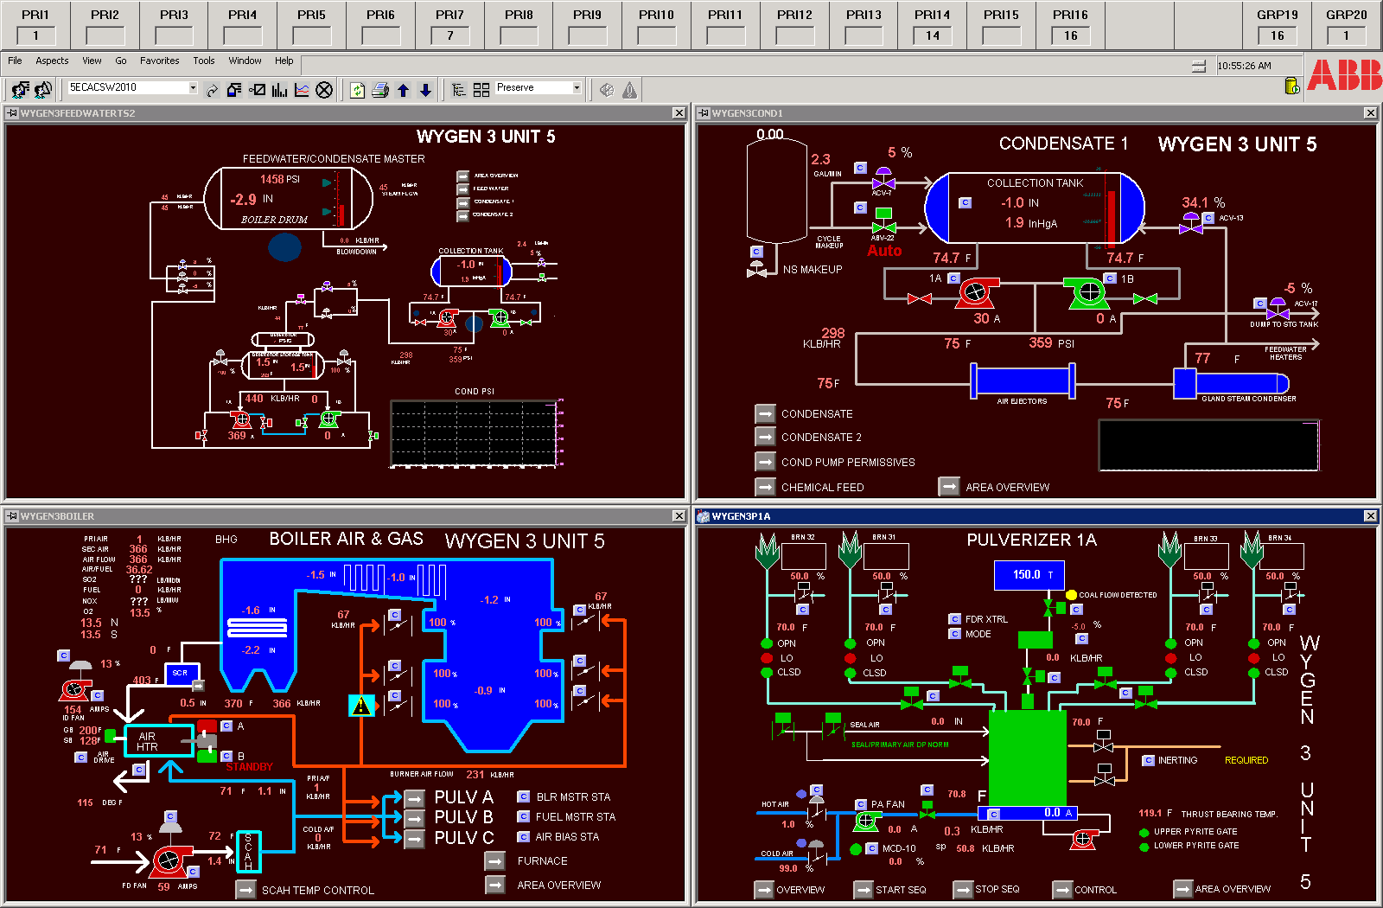The height and width of the screenshot is (908, 1383).
Task: Click the PRI14 alarm priority button
Action: [932, 25]
